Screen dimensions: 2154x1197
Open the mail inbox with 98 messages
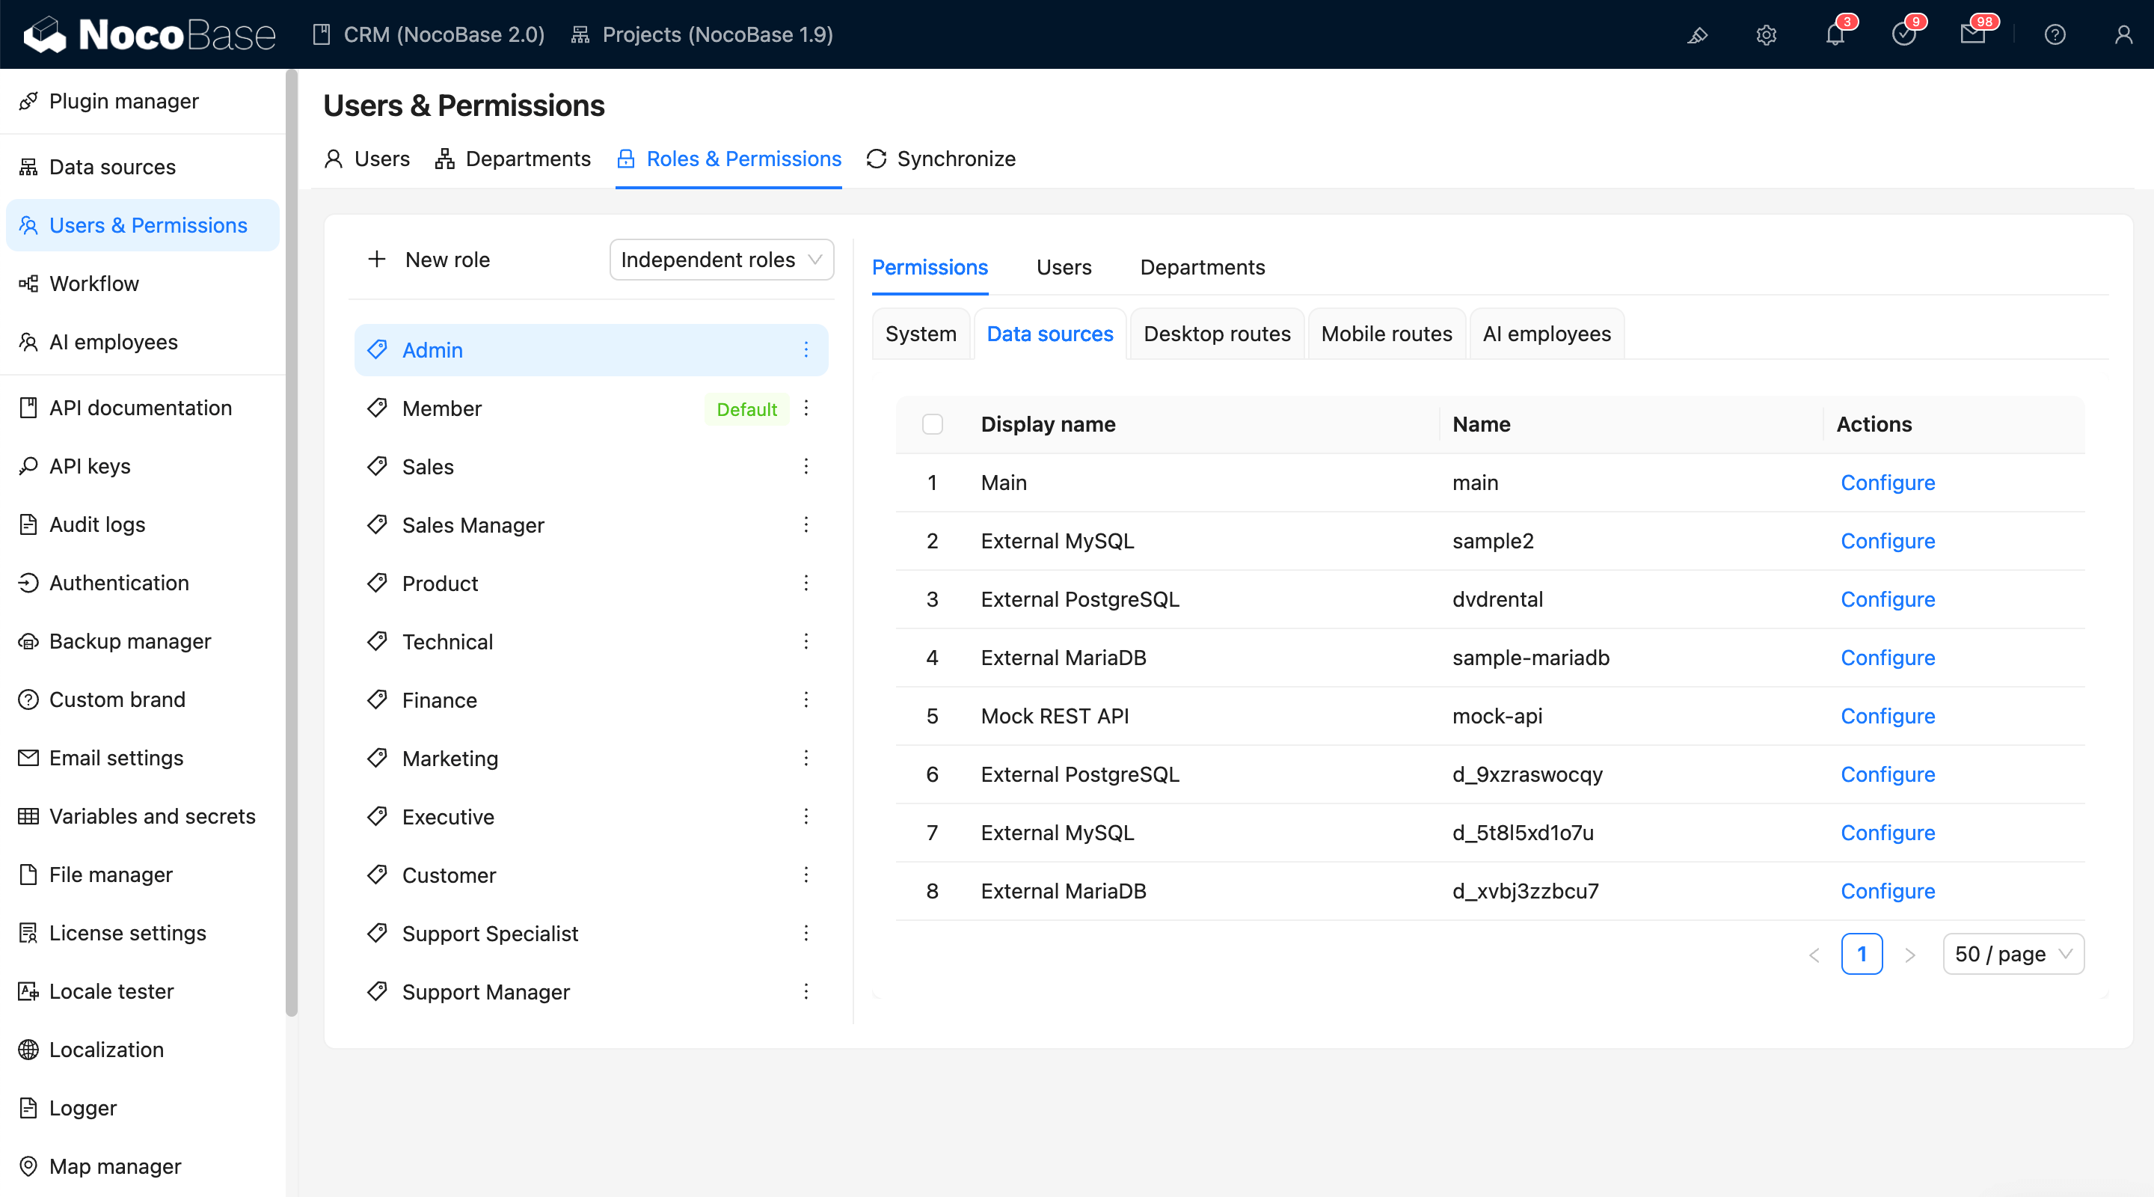[x=1975, y=35]
